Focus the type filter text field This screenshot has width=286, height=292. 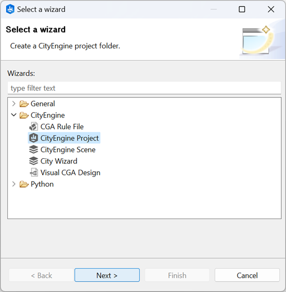pyautogui.click(x=144, y=88)
